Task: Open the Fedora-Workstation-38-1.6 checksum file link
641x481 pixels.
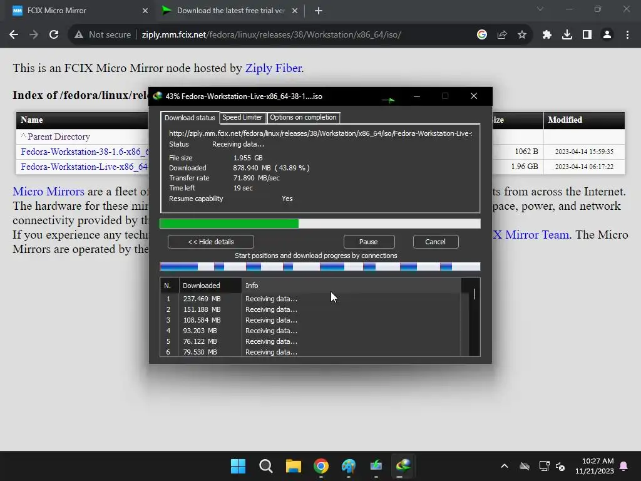Action: click(x=85, y=152)
